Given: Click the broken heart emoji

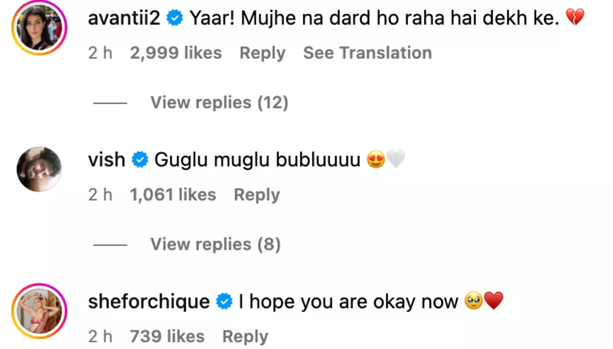Looking at the screenshot, I should click(575, 19).
